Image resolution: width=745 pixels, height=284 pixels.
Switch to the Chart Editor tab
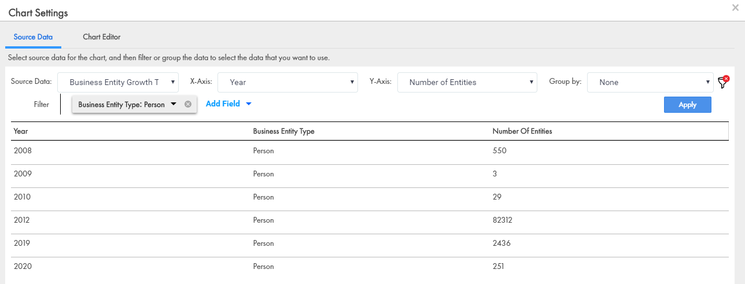(101, 37)
